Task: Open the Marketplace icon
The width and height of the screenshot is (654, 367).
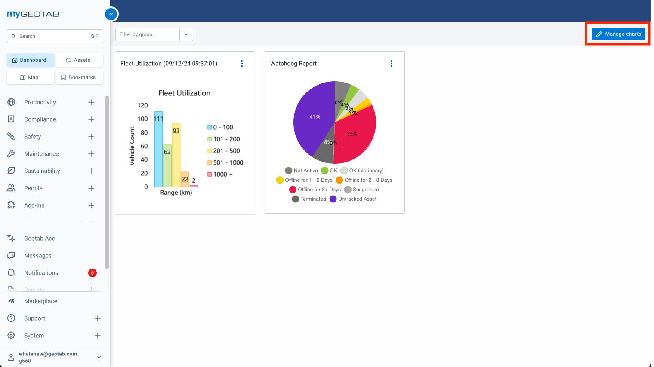Action: point(11,301)
